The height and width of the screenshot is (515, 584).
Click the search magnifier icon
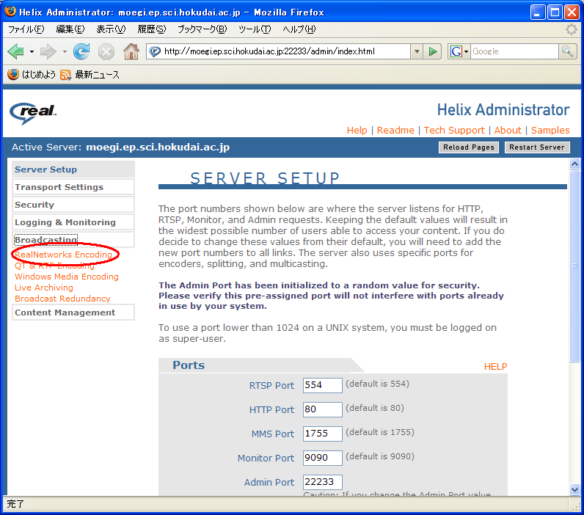(x=567, y=51)
